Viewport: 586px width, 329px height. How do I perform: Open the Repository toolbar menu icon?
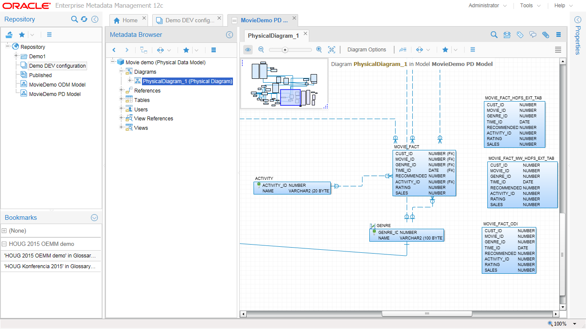49,35
